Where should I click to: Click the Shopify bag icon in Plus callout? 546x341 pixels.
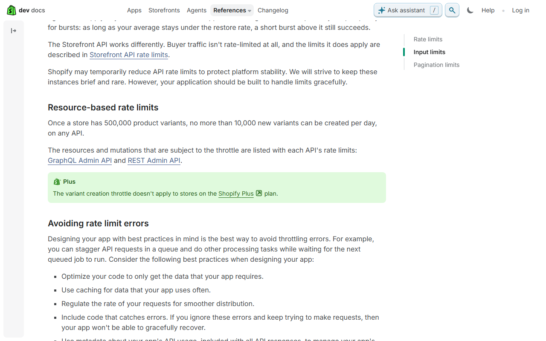(x=57, y=182)
